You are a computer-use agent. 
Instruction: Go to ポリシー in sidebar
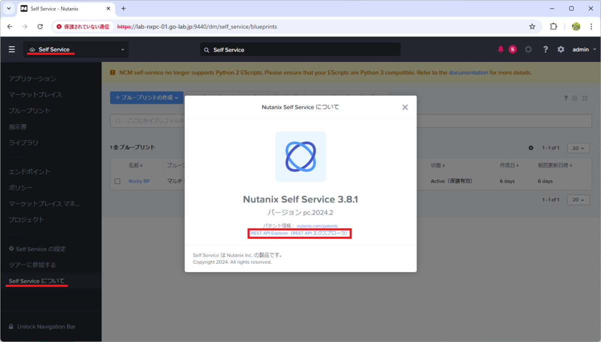[21, 187]
